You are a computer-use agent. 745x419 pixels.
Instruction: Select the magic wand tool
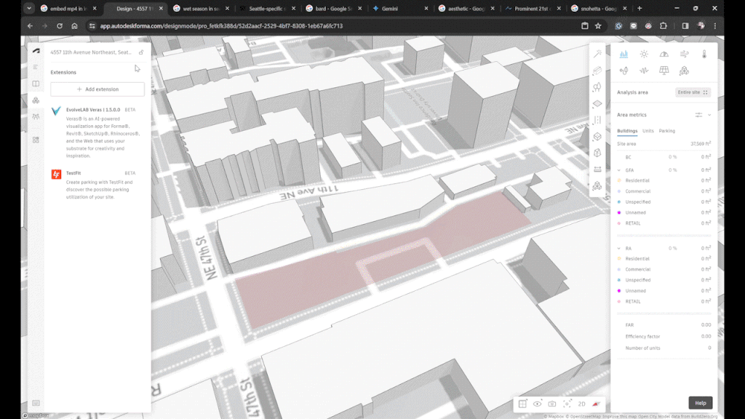[x=597, y=54]
